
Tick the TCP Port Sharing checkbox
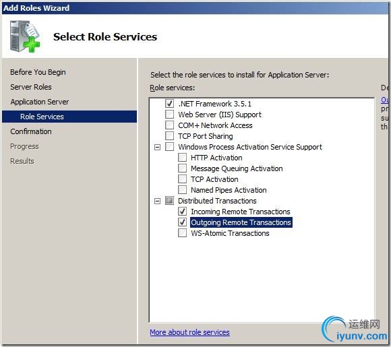(170, 136)
